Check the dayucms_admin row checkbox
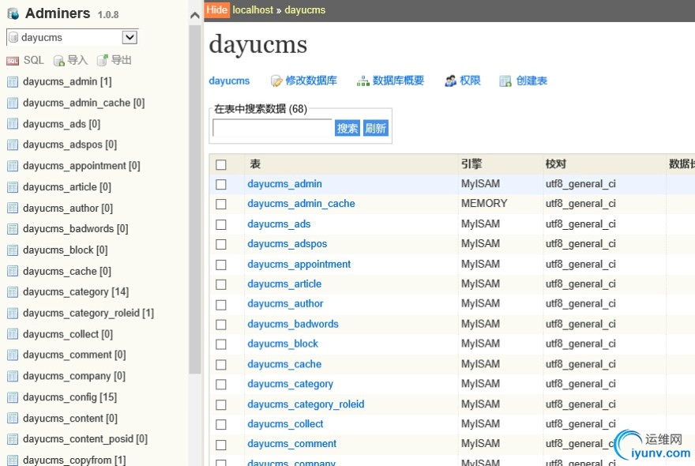 coord(221,185)
